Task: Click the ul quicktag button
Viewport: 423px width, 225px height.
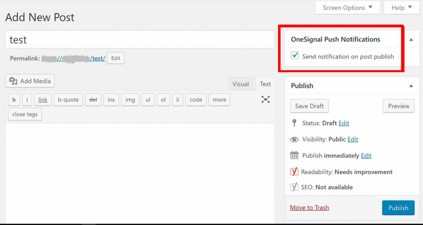Action: [x=148, y=99]
